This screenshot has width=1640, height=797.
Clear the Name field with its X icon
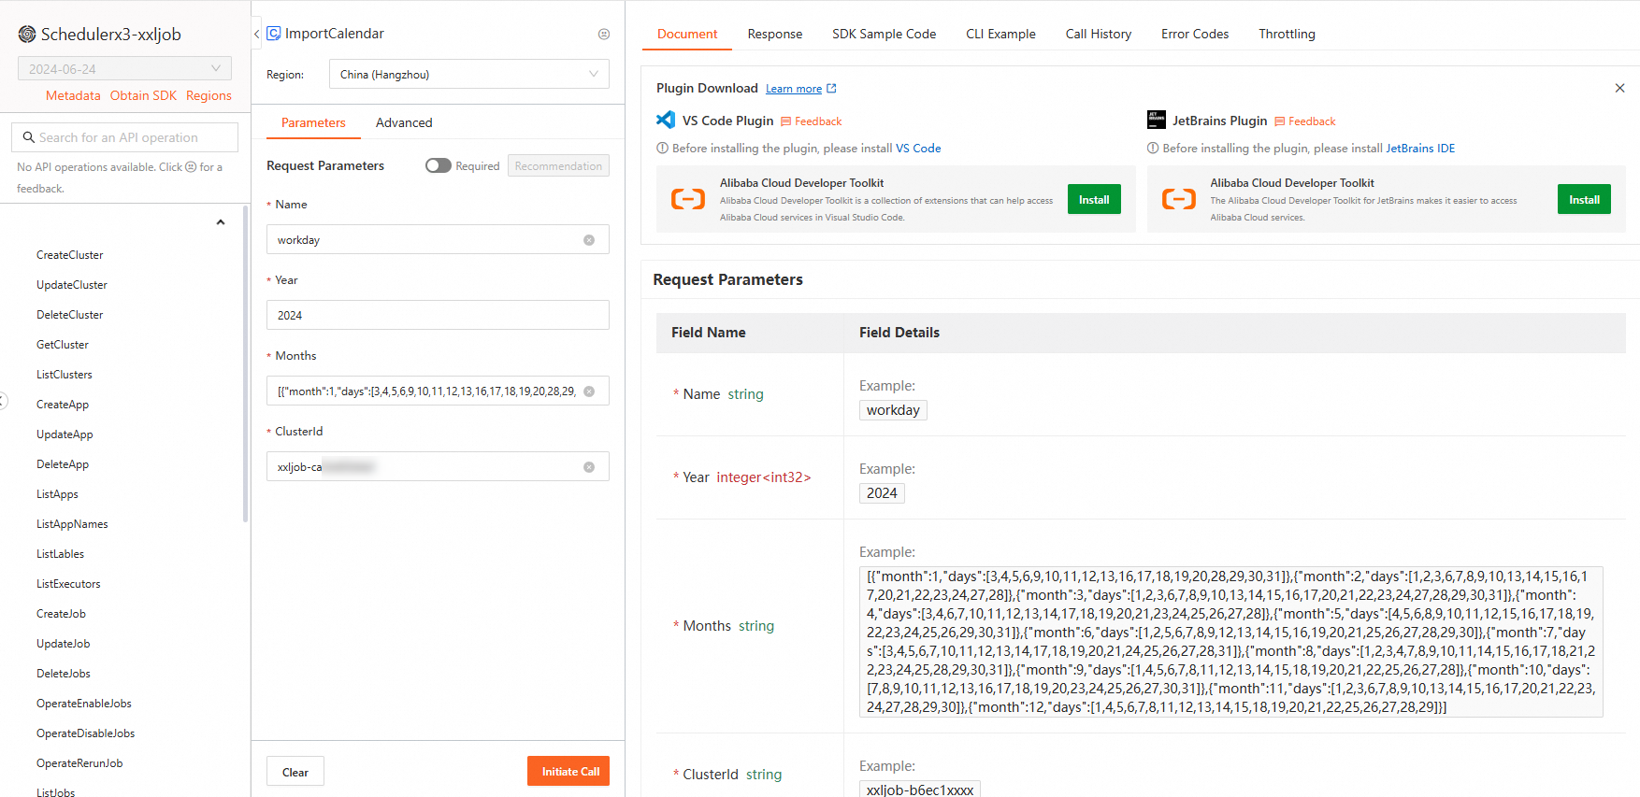pos(589,240)
